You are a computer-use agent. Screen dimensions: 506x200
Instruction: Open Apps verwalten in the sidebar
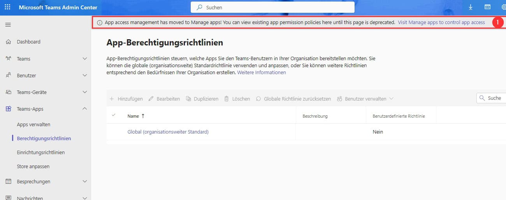(x=33, y=125)
